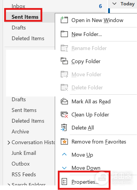This screenshot has width=137, height=190.
Task: Expand the Conversation History folder
Action: [9, 142]
